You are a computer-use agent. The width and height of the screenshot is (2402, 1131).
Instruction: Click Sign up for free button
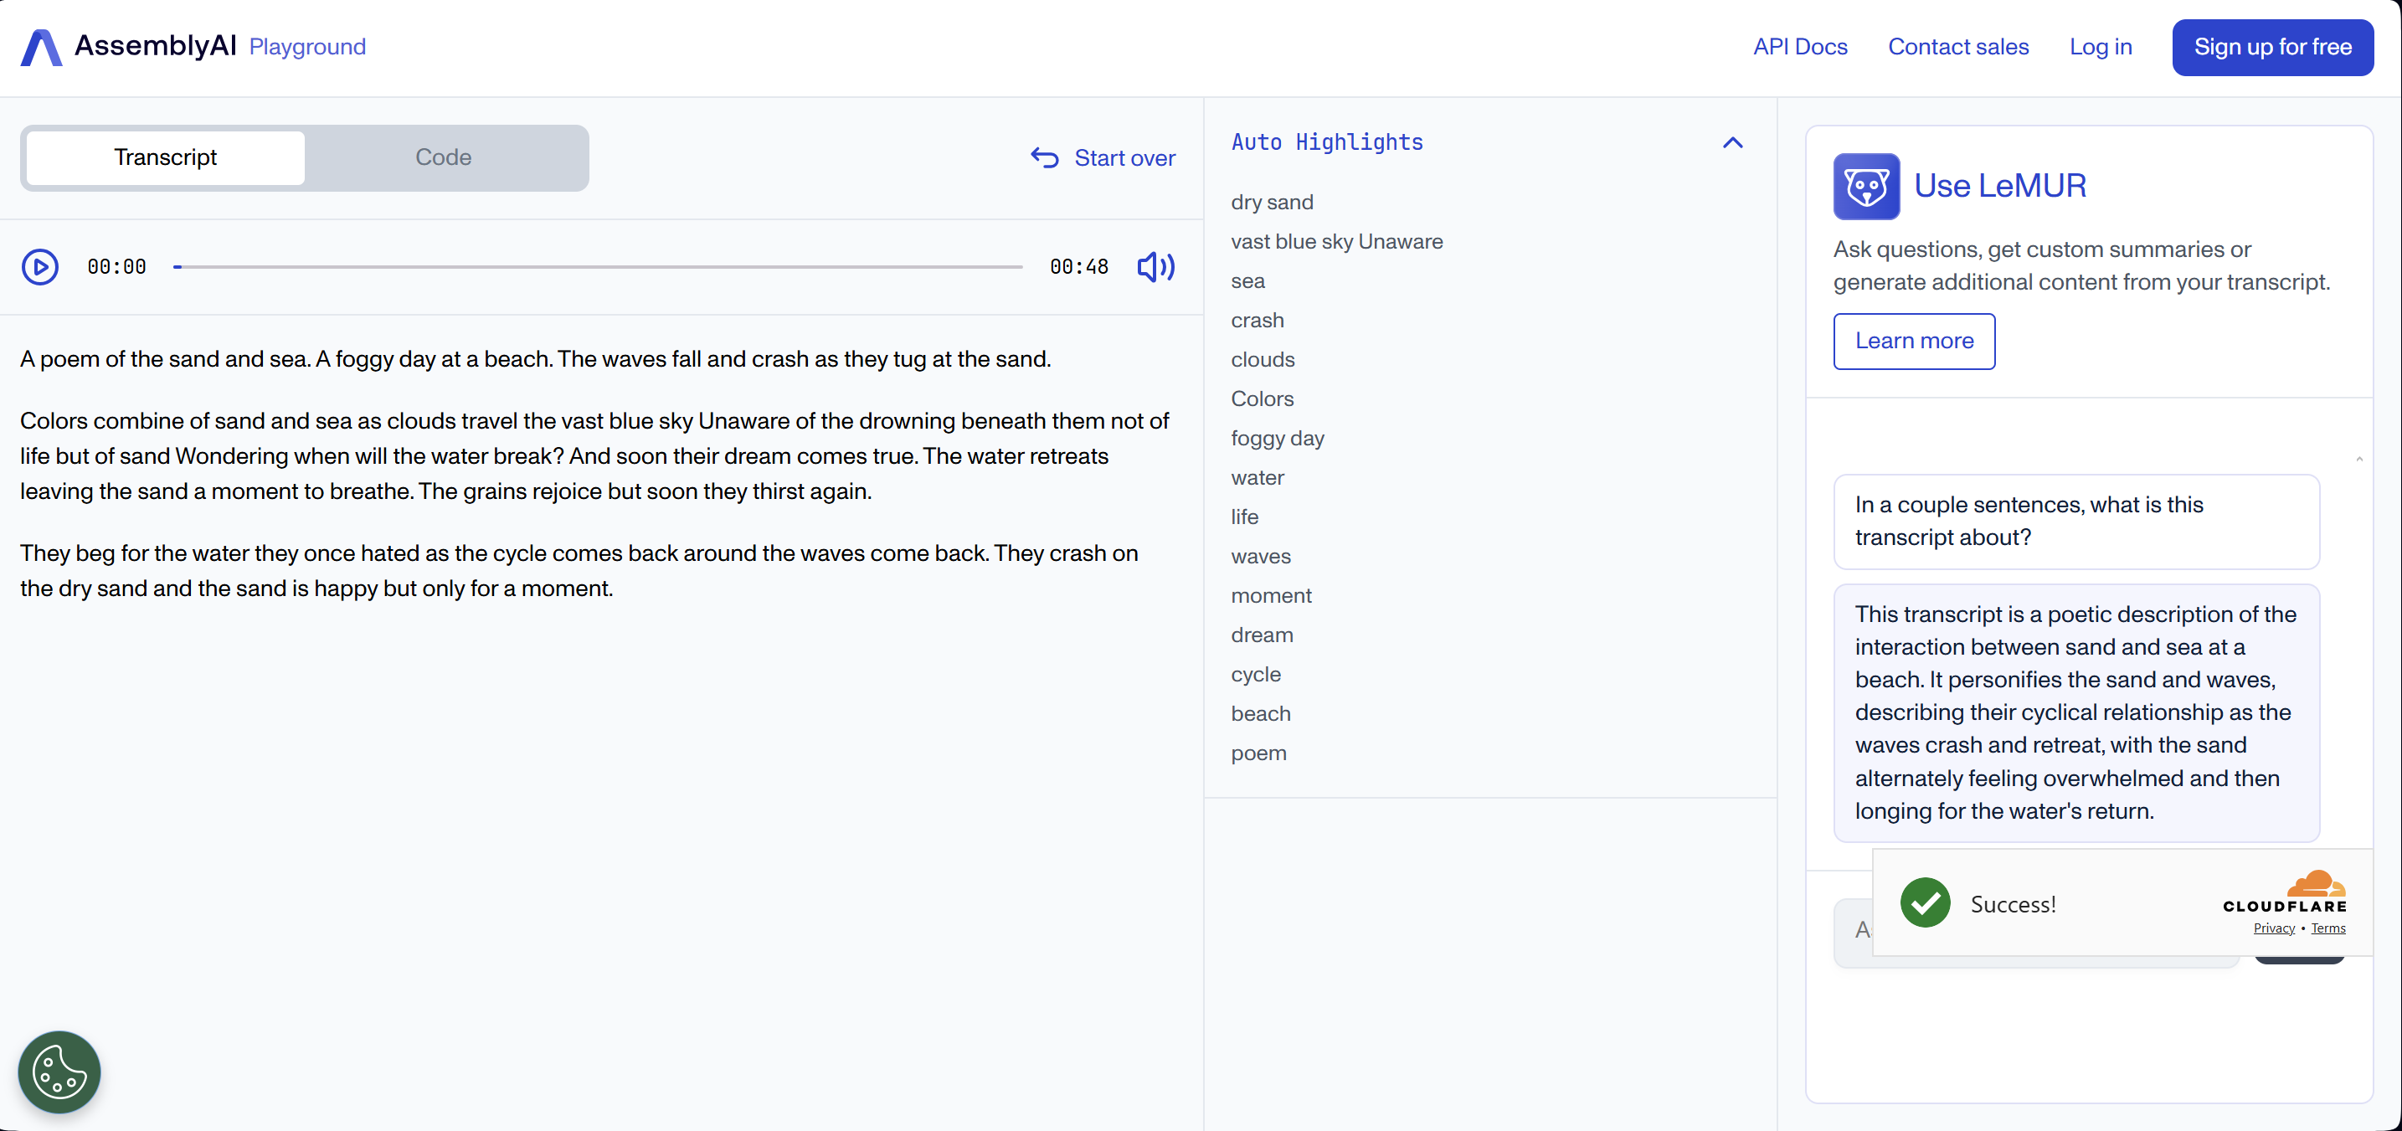(2272, 47)
